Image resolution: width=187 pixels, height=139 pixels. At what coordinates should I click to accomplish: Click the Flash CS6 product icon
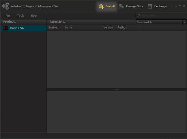[x=5, y=28]
